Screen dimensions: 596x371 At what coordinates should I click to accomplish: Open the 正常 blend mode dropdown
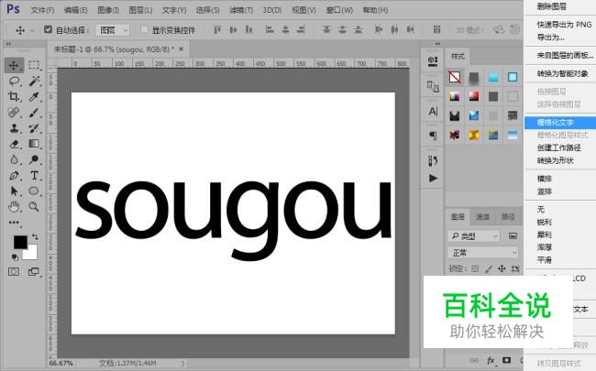pos(482,253)
